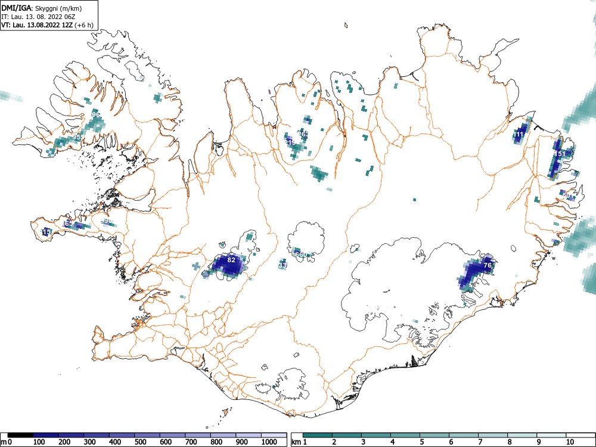Click the '76' visibility value on the map

point(488,265)
